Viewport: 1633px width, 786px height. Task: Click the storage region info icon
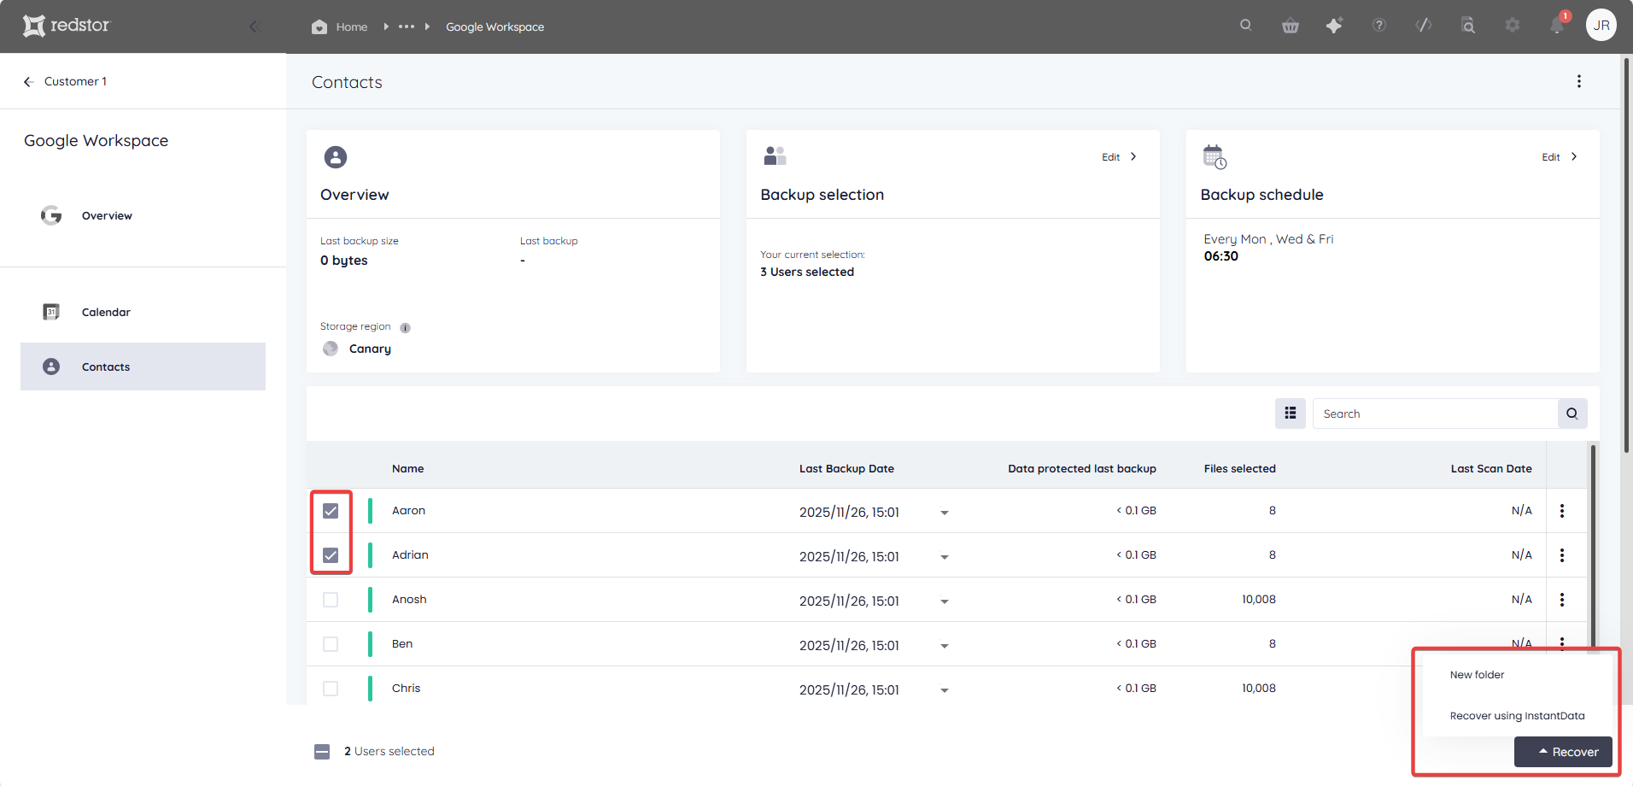point(405,327)
